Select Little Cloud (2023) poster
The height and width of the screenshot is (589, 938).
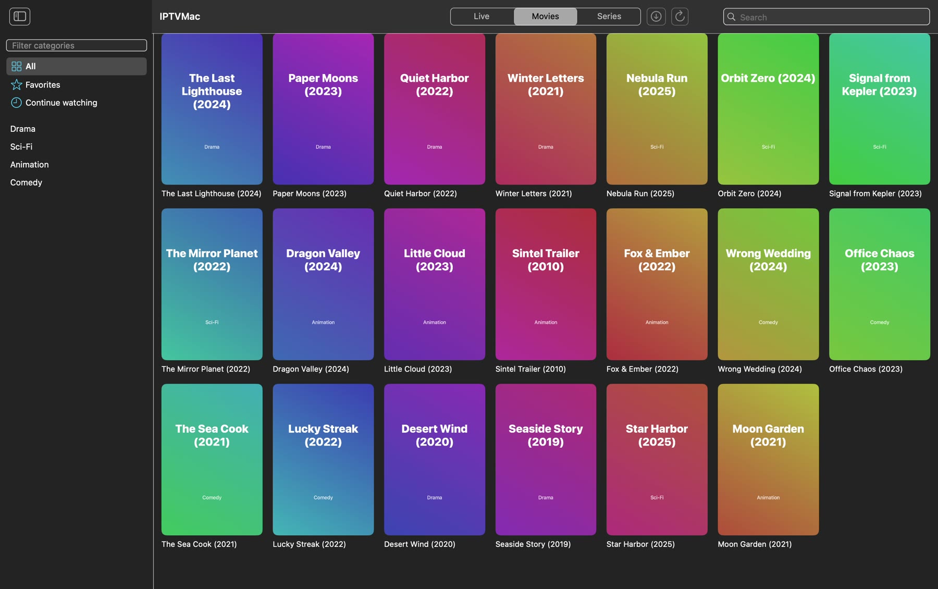(434, 284)
